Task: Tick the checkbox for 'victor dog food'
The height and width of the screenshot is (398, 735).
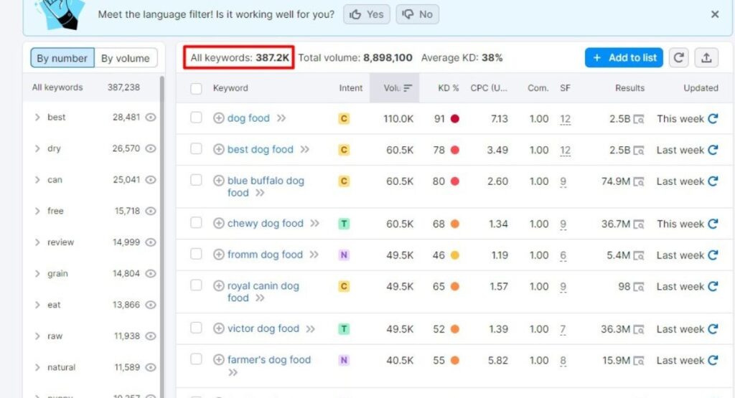Action: click(196, 328)
